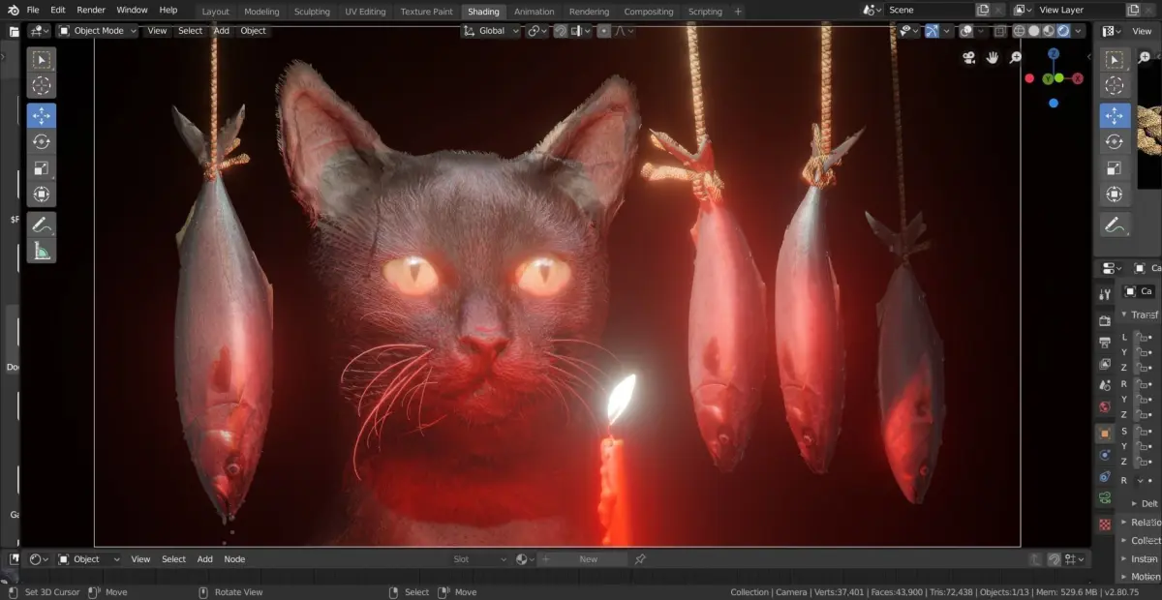The height and width of the screenshot is (600, 1162).
Task: Open the World properties tab
Action: point(1105,408)
